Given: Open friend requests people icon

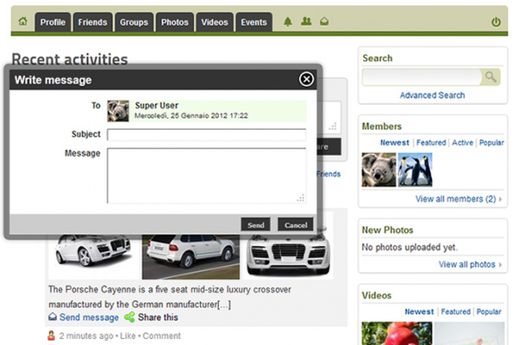Looking at the screenshot, I should (306, 22).
